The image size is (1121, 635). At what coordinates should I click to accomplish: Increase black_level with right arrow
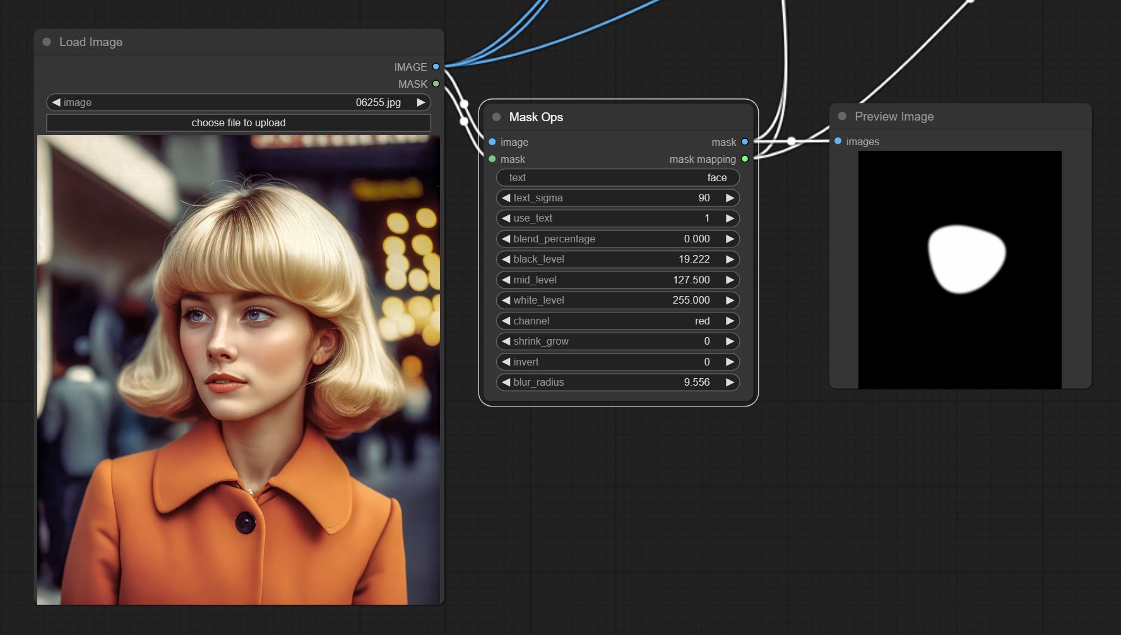730,259
